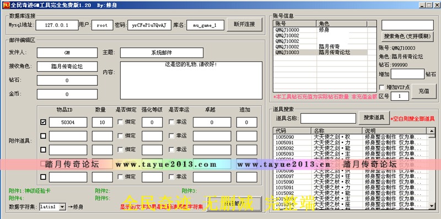441x219 pixels.
Task: Select item 1005090 大天使之剑•权
Action: (351, 137)
